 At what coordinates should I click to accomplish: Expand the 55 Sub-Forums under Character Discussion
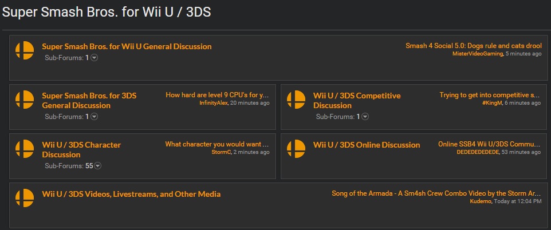98,166
